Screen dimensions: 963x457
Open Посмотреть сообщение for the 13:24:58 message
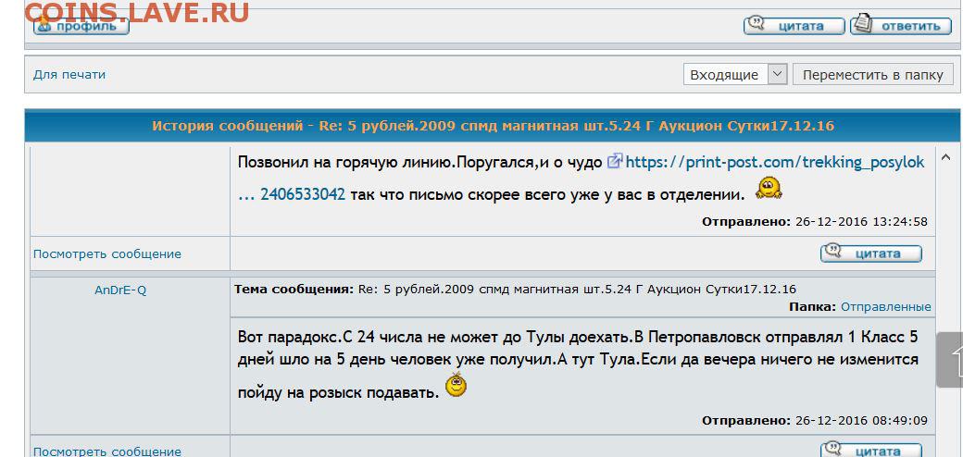107,254
